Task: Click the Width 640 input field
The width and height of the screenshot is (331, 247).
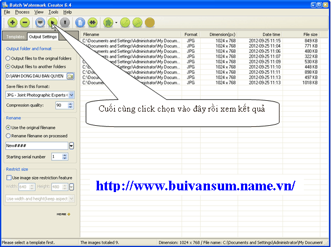Action: [x=24, y=187]
